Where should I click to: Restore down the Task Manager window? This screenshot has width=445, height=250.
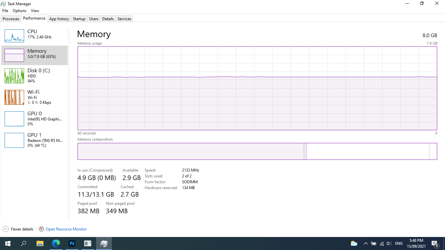click(x=422, y=4)
